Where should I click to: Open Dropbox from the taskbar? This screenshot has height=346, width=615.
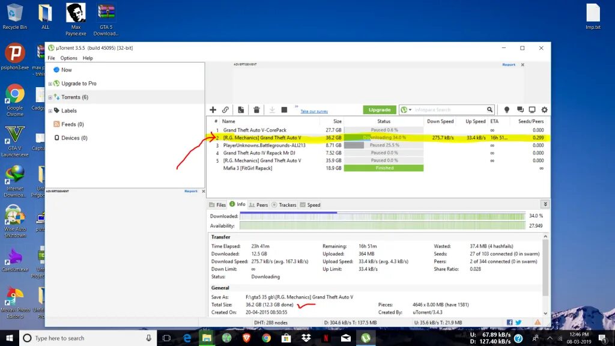pos(306,338)
